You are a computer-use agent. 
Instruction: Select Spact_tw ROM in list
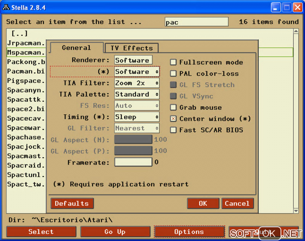tap(26, 184)
